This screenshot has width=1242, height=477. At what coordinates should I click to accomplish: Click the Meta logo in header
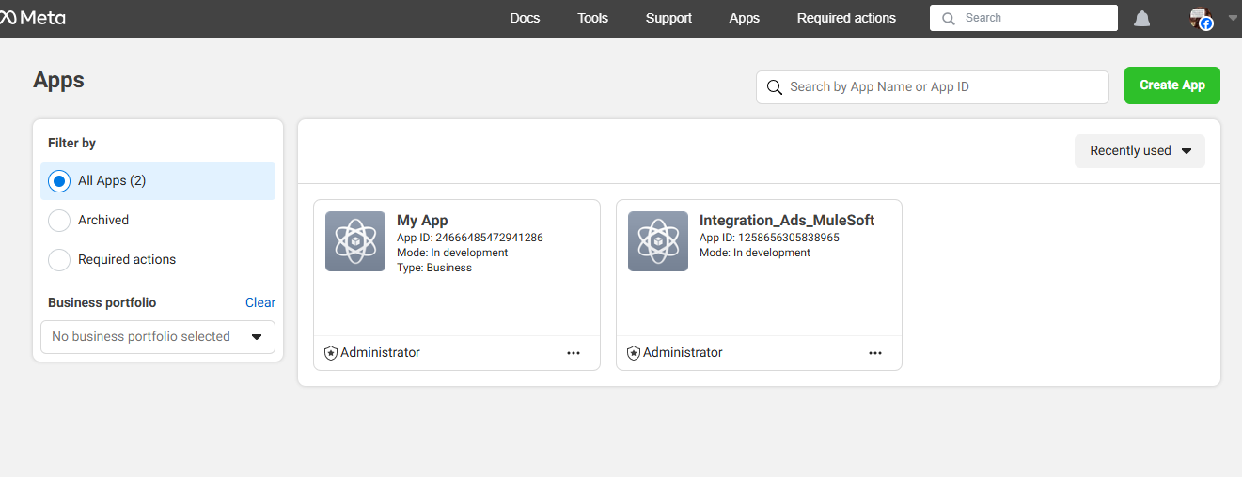[33, 18]
